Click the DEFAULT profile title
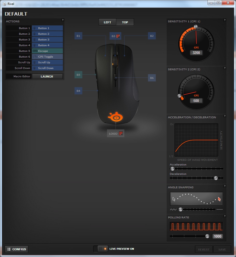This screenshot has width=236, height=257. click(x=16, y=14)
